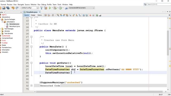Select the ConnectionMysql project
Screen dimensions: 171x96
[7, 38]
